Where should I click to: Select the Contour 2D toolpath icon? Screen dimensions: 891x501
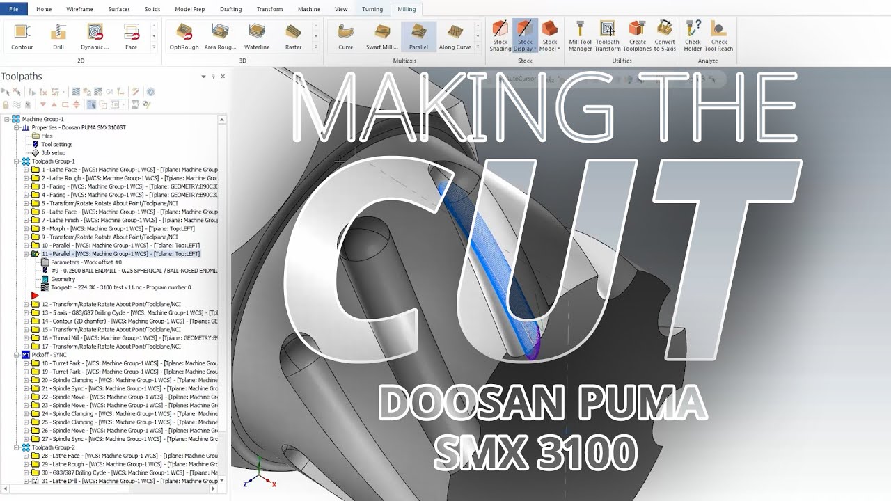(x=22, y=36)
